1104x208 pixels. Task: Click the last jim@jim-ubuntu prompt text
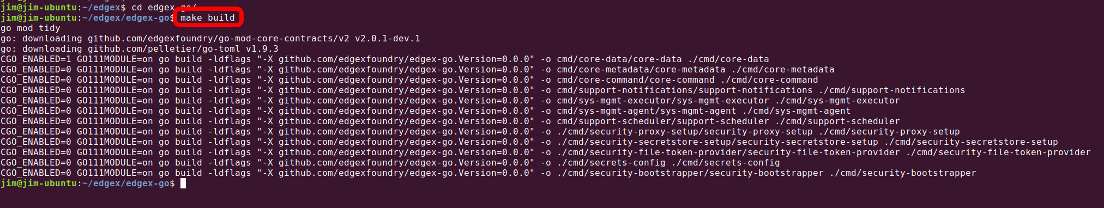coord(39,183)
